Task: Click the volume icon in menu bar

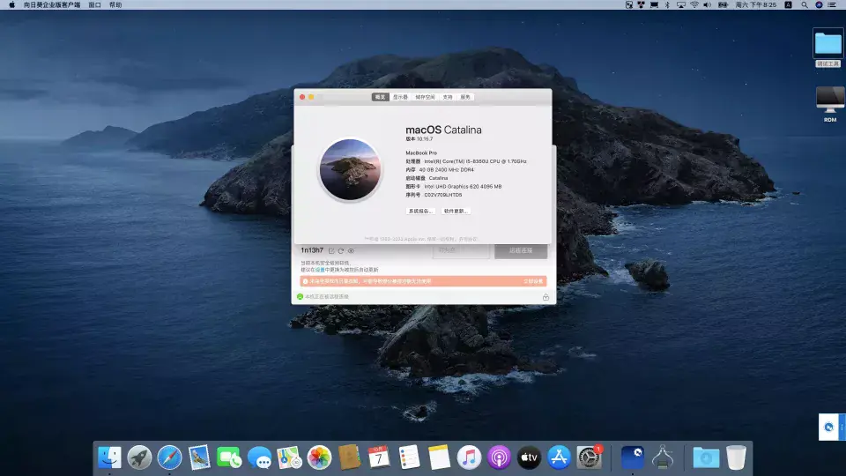Action: point(708,5)
